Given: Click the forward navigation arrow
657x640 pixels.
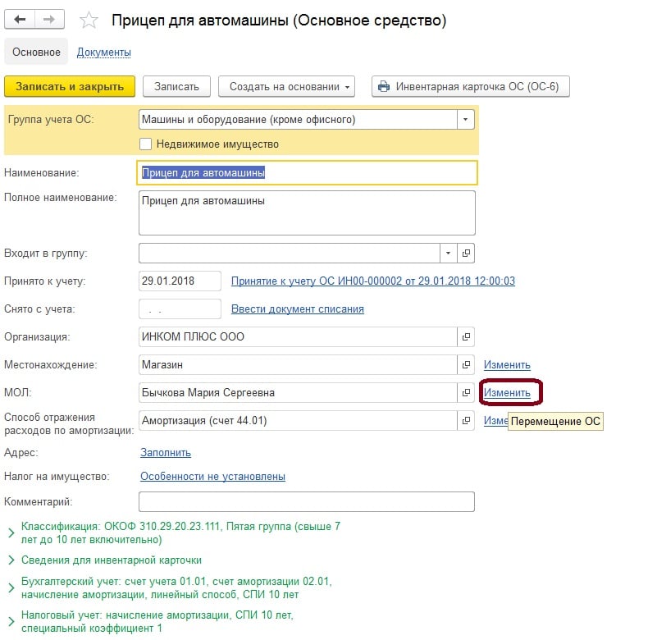Looking at the screenshot, I should click(49, 20).
